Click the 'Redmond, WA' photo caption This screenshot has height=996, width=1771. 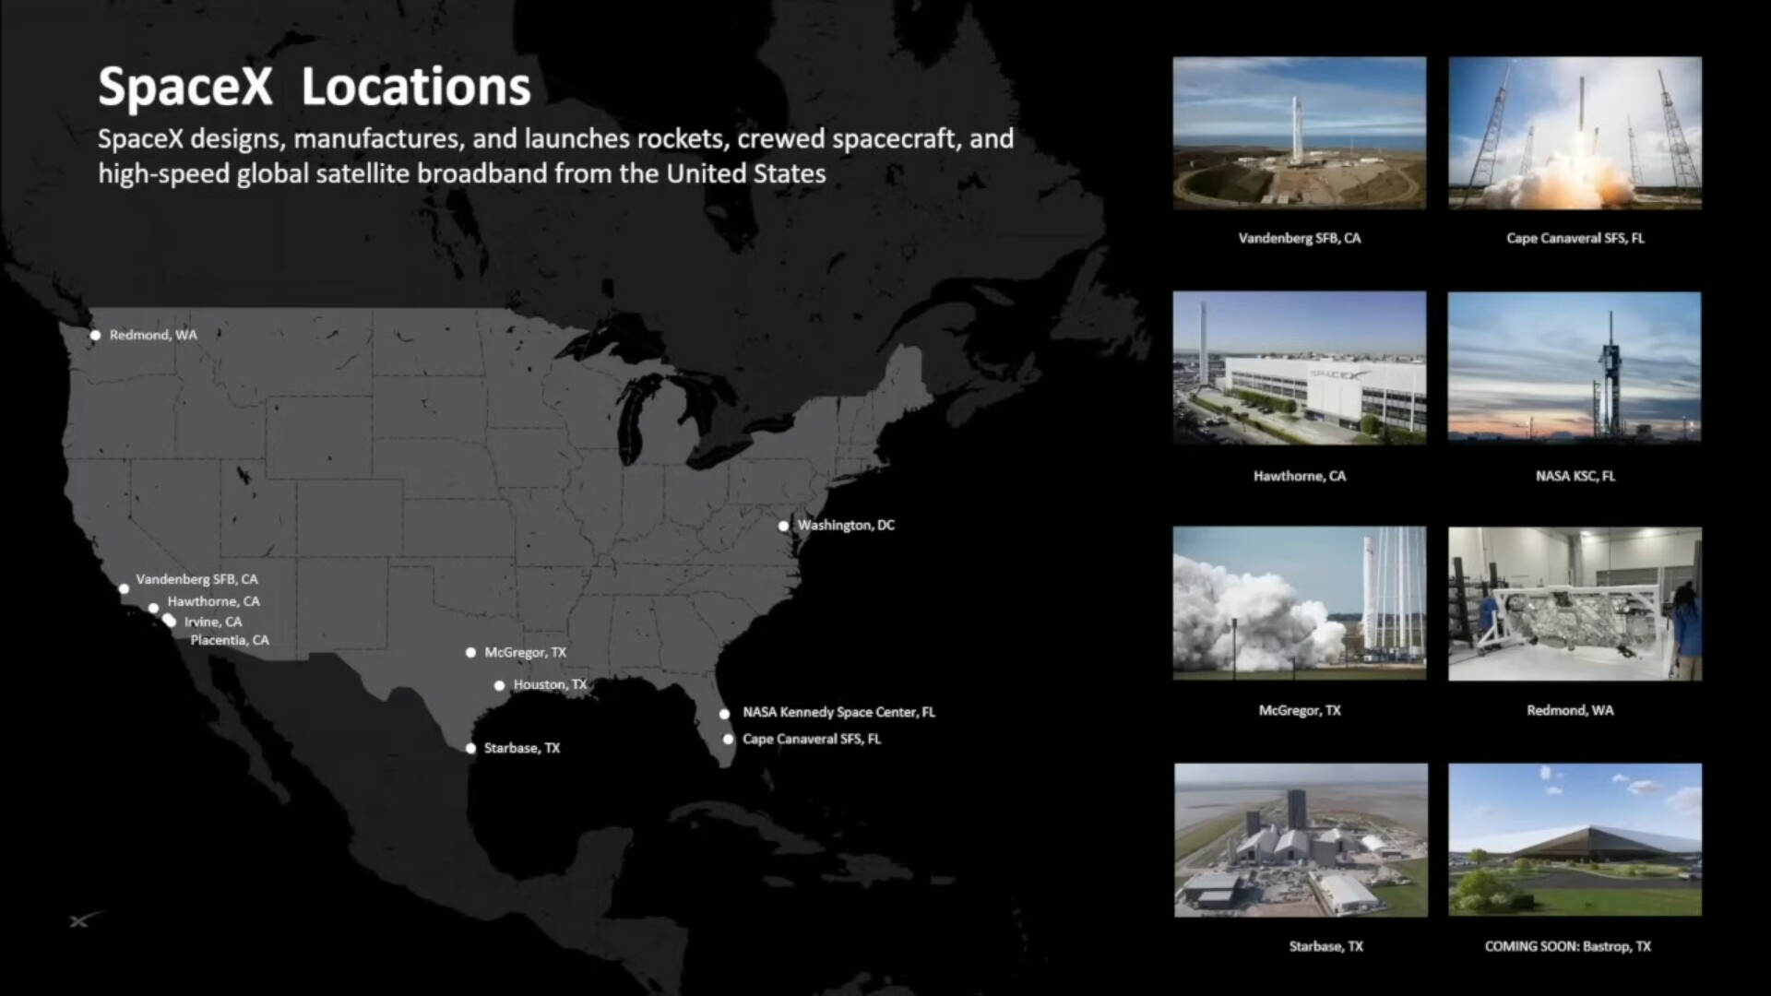pyautogui.click(x=1570, y=710)
